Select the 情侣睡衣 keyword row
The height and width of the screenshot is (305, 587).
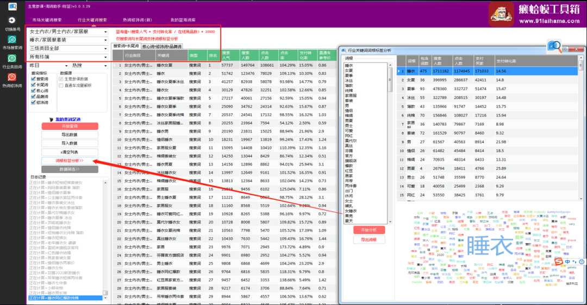click(x=224, y=140)
